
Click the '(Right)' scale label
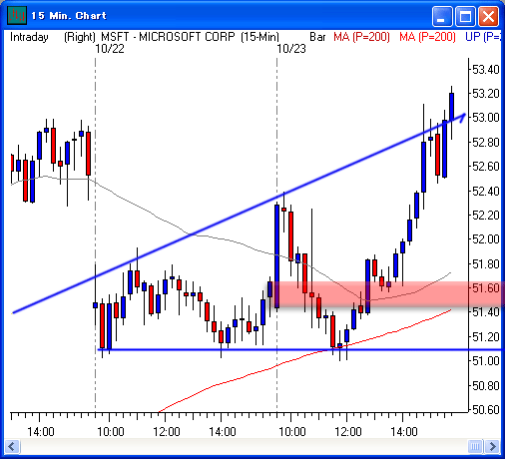(x=80, y=37)
